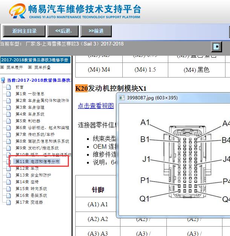Go forward with >>前进 button

96,31
